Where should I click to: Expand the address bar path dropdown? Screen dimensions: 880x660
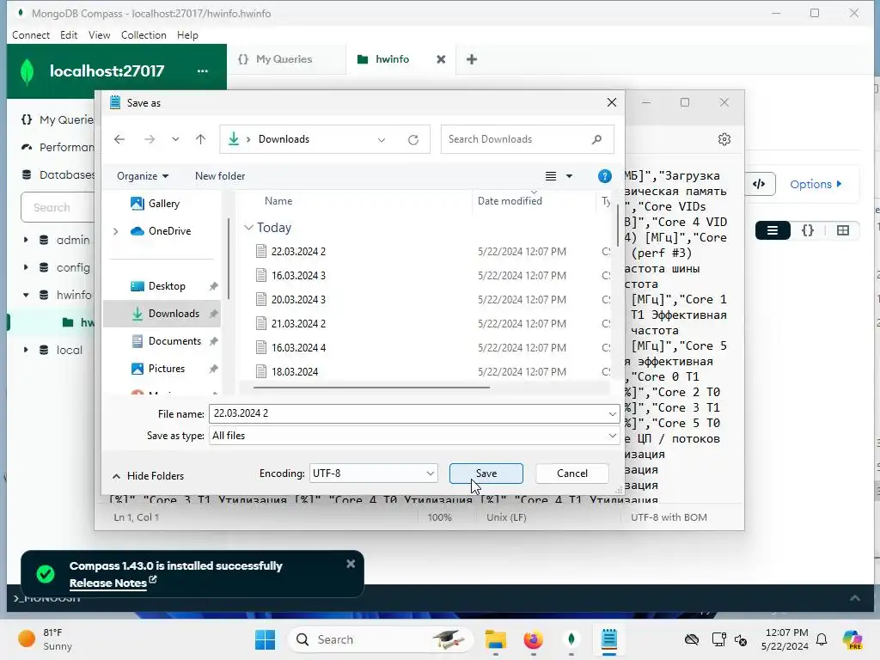[381, 140]
